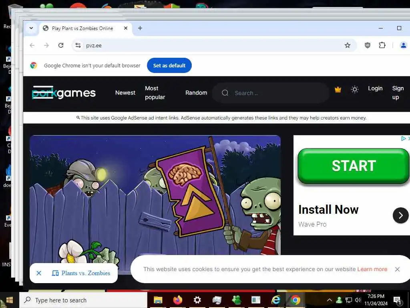Close the Plants vs. Zombies popup chip
Screen dimensions: 410x308
tap(39, 273)
